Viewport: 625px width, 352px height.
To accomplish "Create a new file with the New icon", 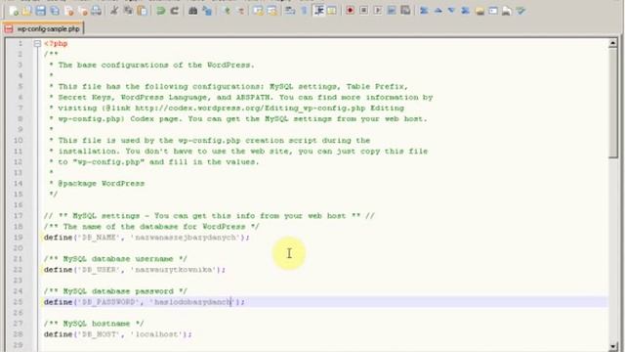I will coord(14,11).
